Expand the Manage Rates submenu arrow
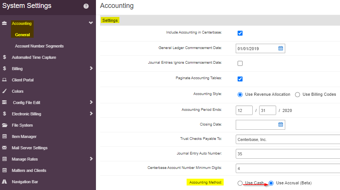The height and width of the screenshot is (190, 340). click(91, 159)
